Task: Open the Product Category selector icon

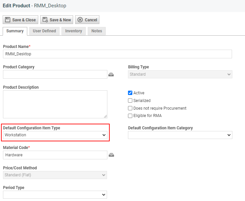Action: tap(111, 74)
